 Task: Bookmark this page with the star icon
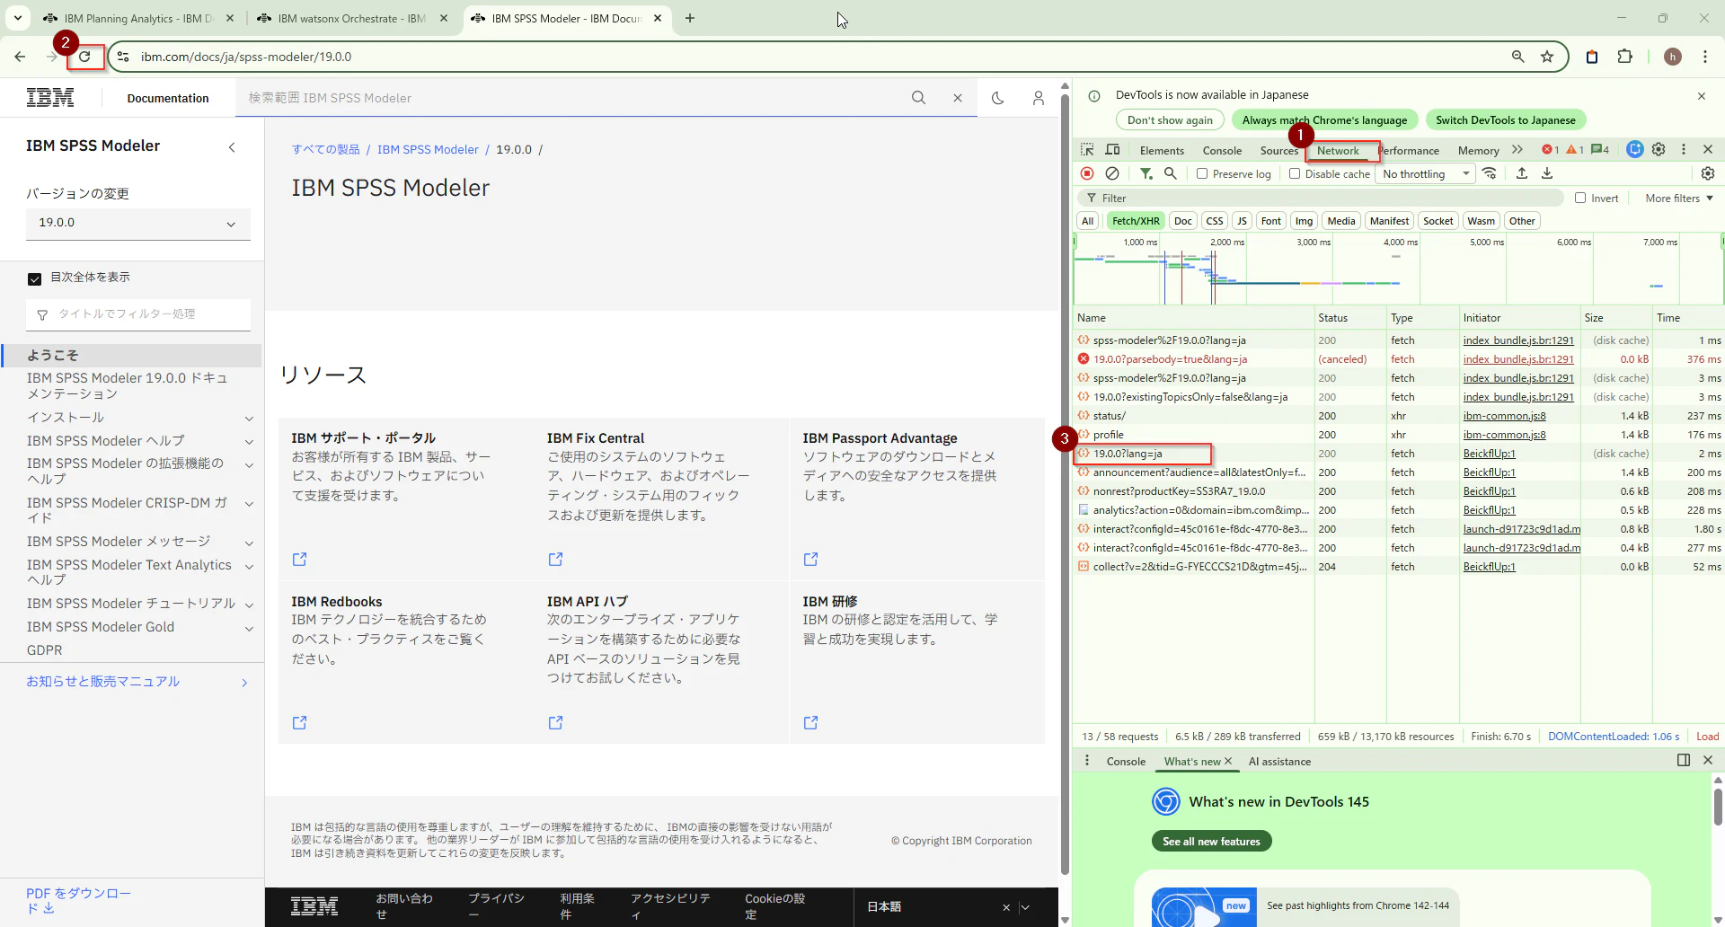point(1547,57)
